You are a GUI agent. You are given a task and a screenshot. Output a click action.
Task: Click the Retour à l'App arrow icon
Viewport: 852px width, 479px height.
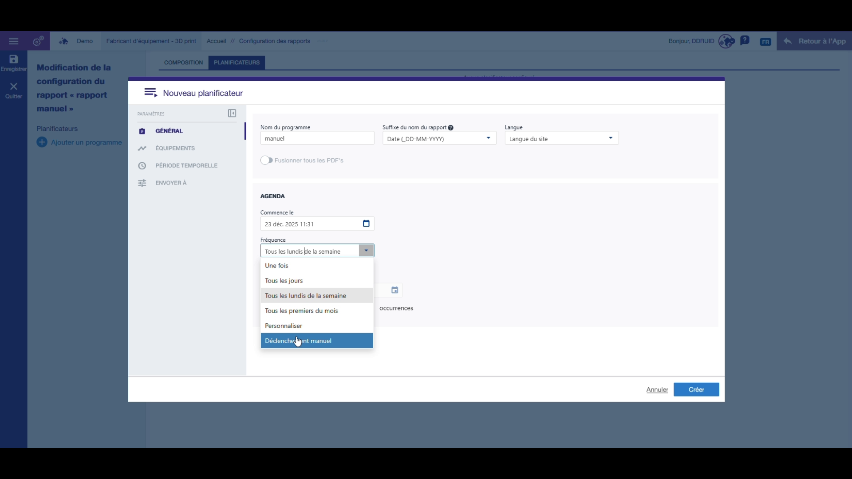coord(788,41)
